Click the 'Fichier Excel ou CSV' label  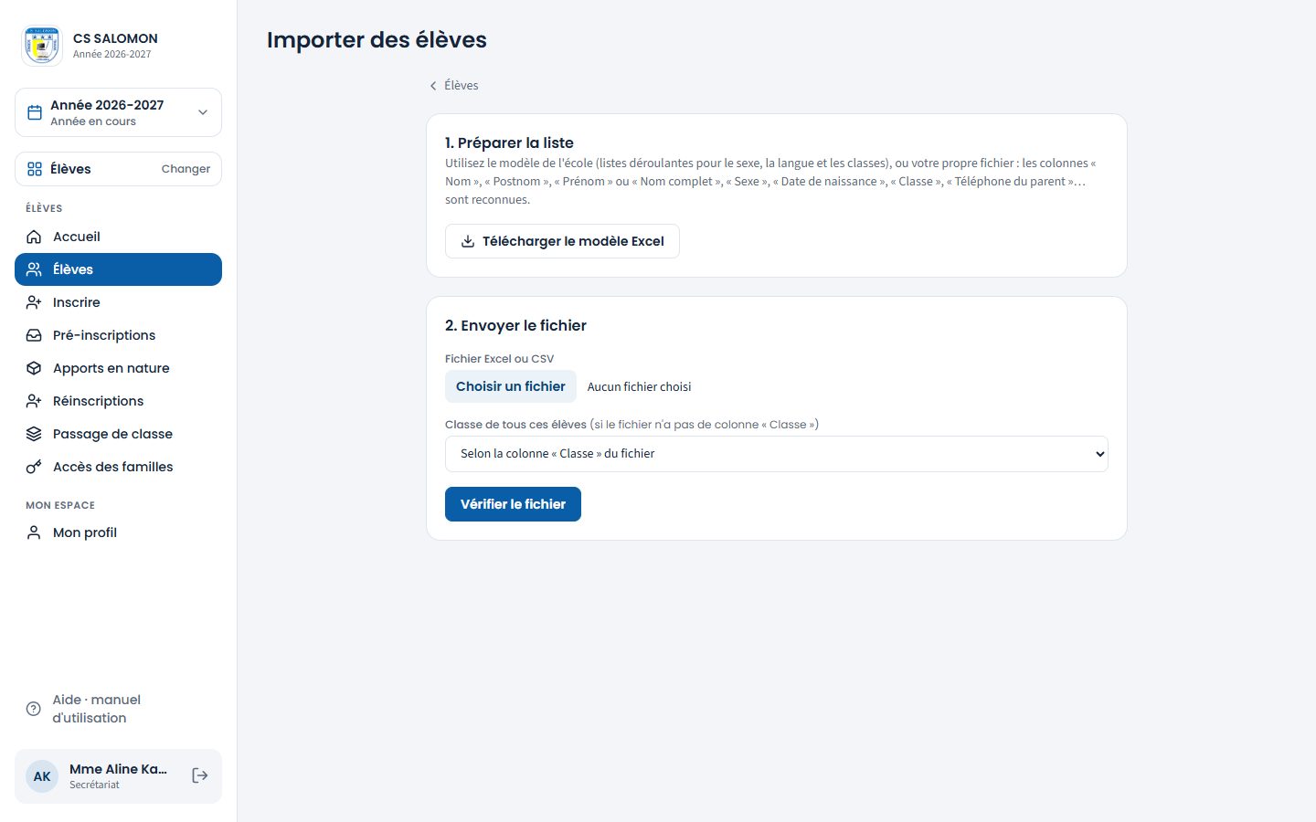[x=499, y=359]
